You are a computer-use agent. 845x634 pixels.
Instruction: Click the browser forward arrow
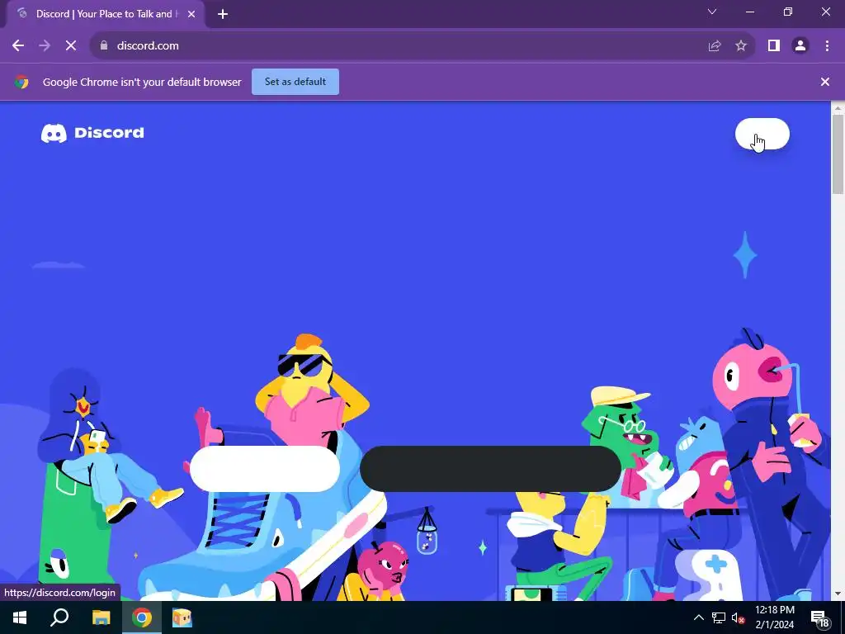click(45, 46)
